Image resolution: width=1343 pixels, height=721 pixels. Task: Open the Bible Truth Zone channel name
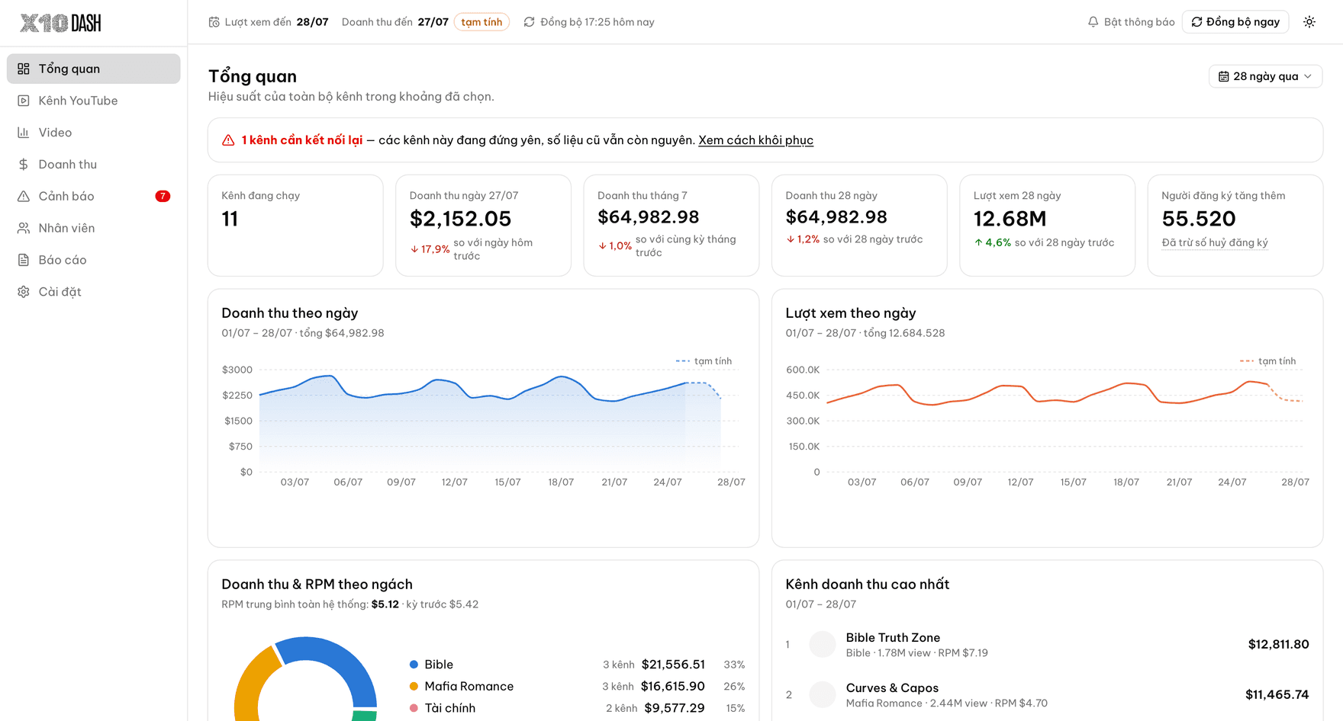tap(893, 638)
